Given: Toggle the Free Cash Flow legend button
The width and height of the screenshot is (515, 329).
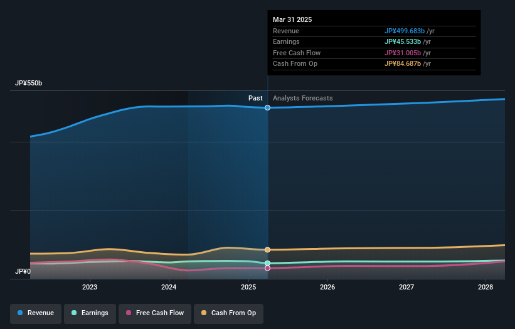Looking at the screenshot, I should point(155,313).
